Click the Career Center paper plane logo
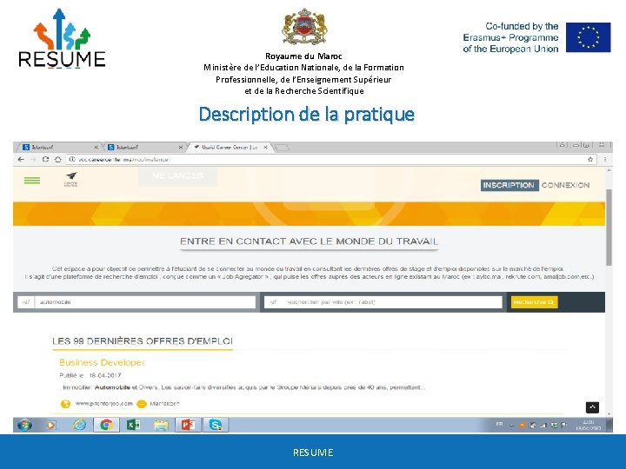The height and width of the screenshot is (469, 626). point(71,180)
